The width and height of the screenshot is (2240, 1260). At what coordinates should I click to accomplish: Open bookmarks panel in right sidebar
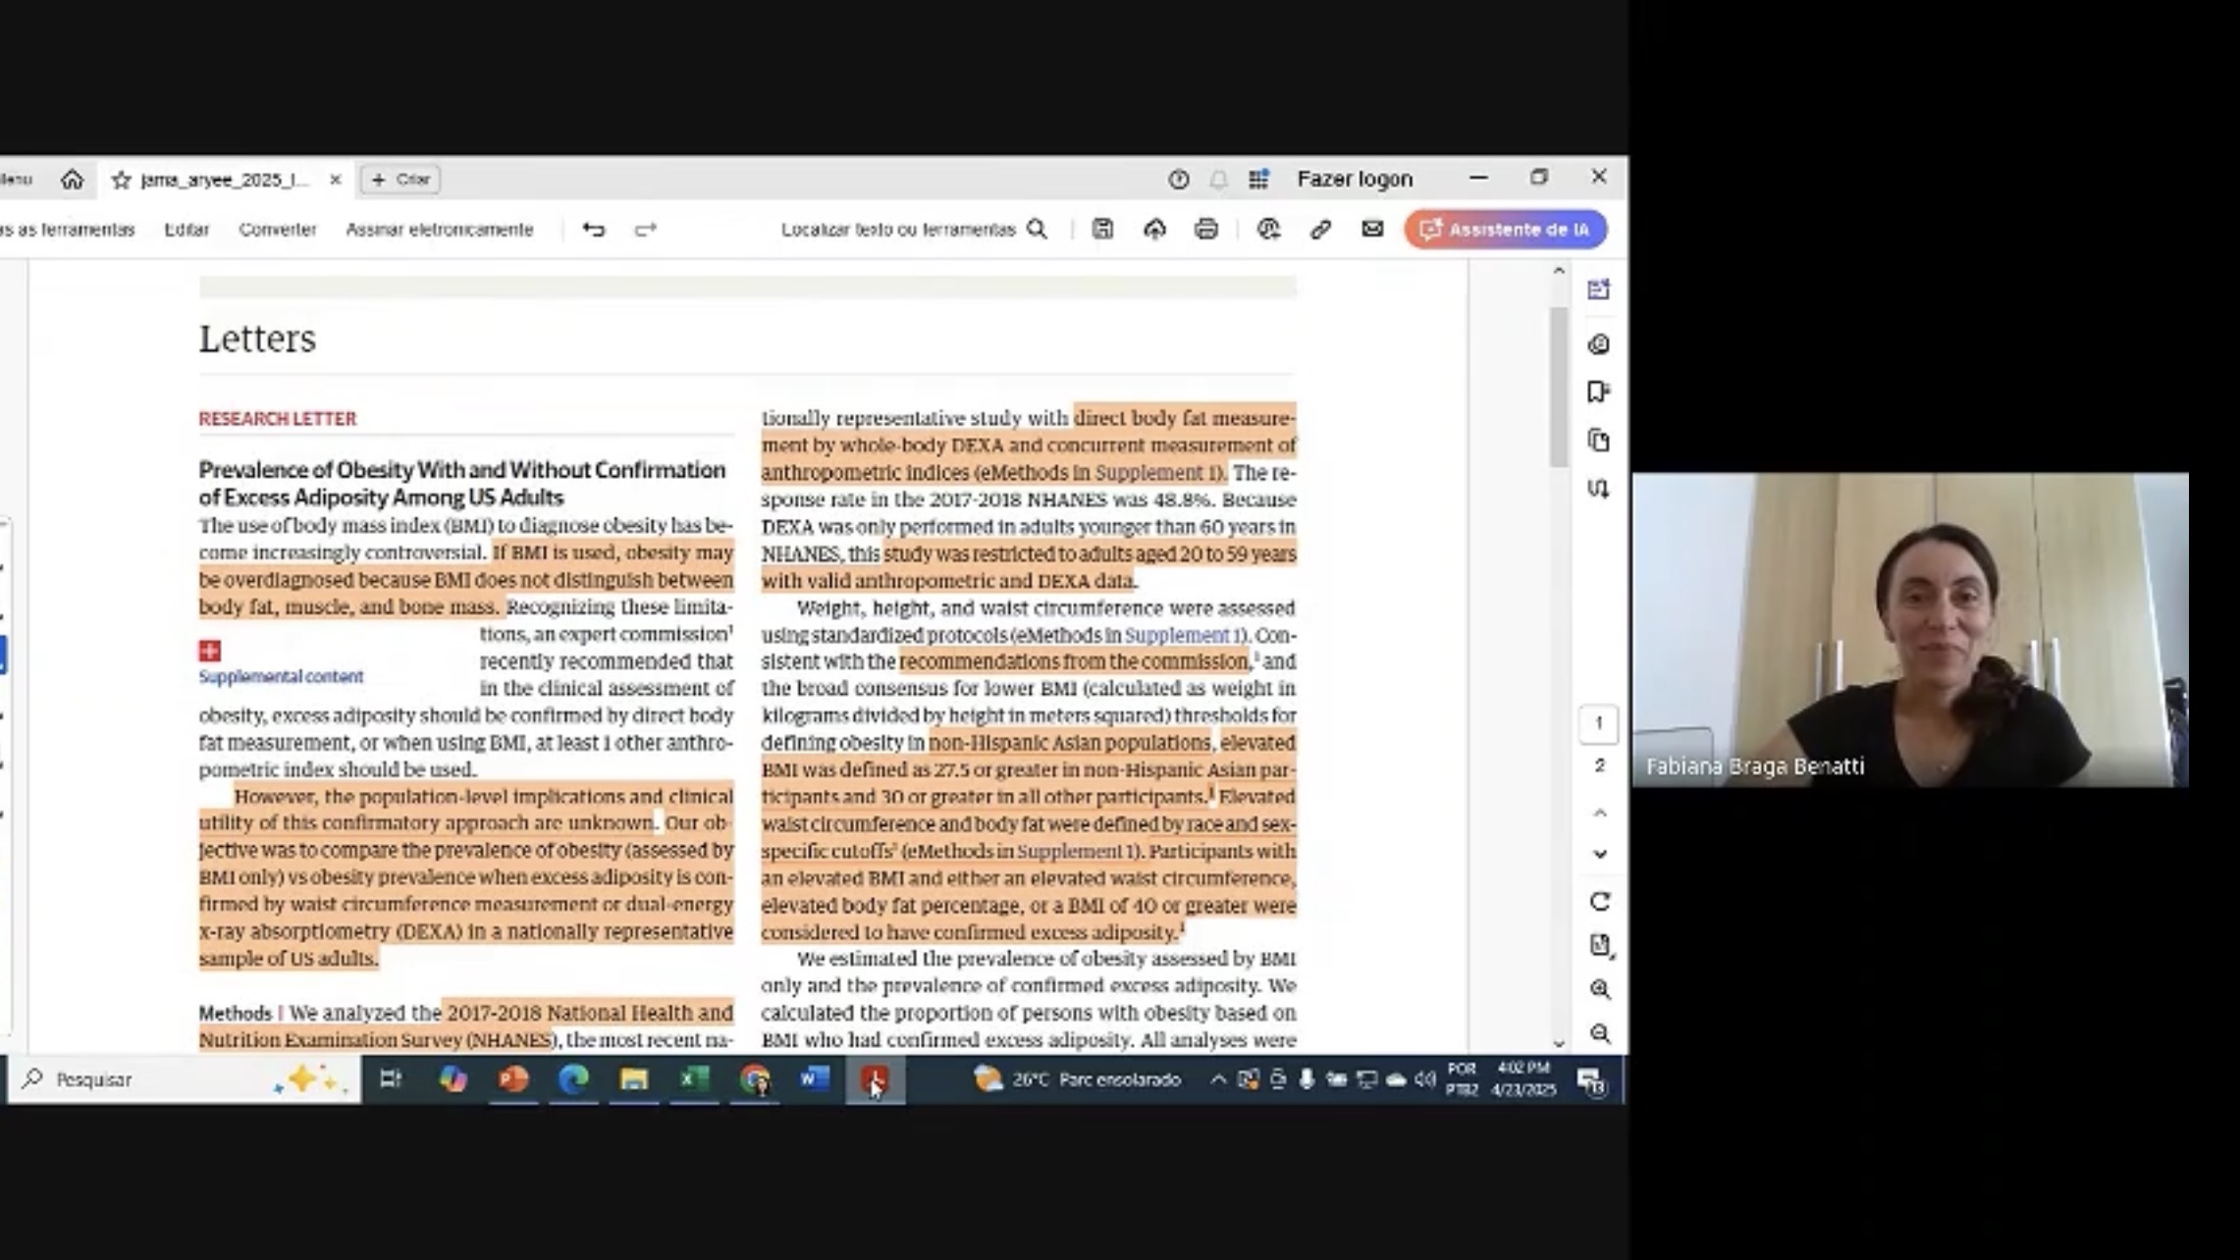coord(1599,393)
